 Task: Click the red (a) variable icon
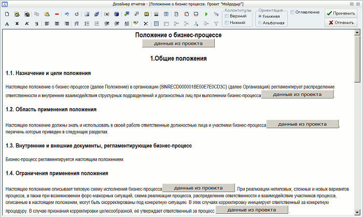coord(106,14)
